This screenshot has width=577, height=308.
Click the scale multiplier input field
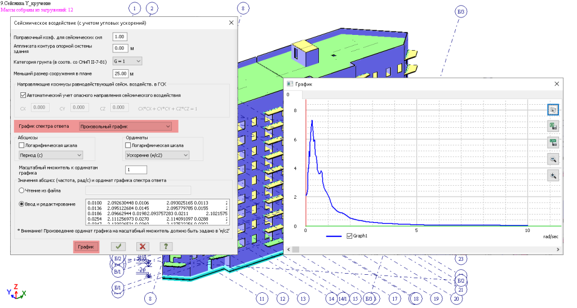[136, 170]
